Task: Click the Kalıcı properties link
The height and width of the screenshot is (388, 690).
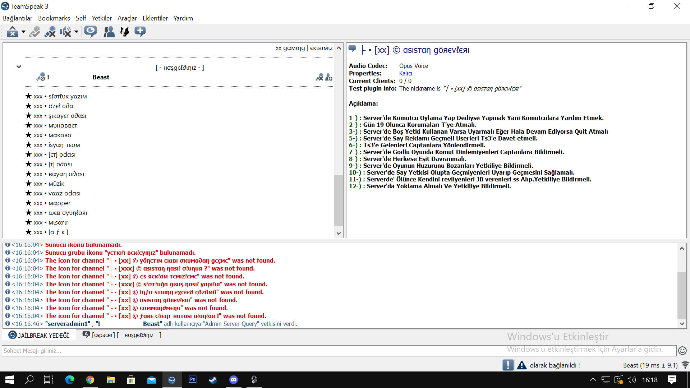Action: [x=406, y=73]
